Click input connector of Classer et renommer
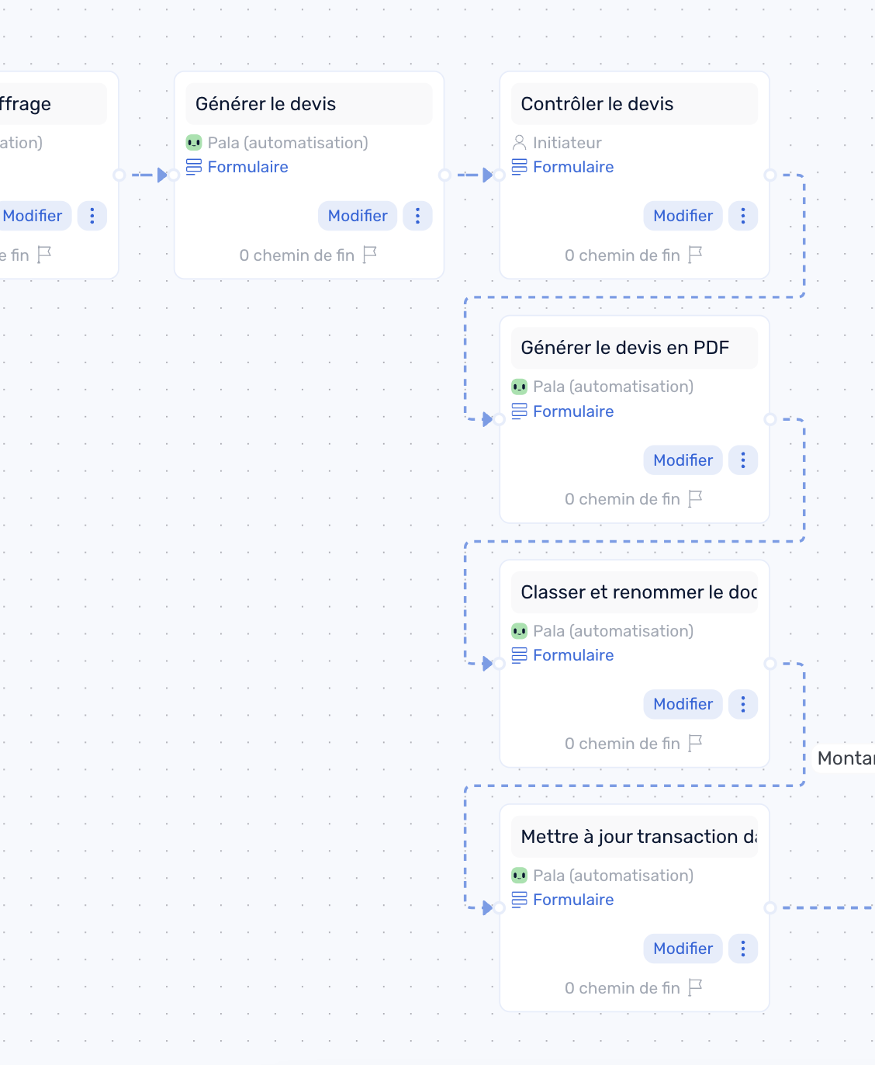 500,664
